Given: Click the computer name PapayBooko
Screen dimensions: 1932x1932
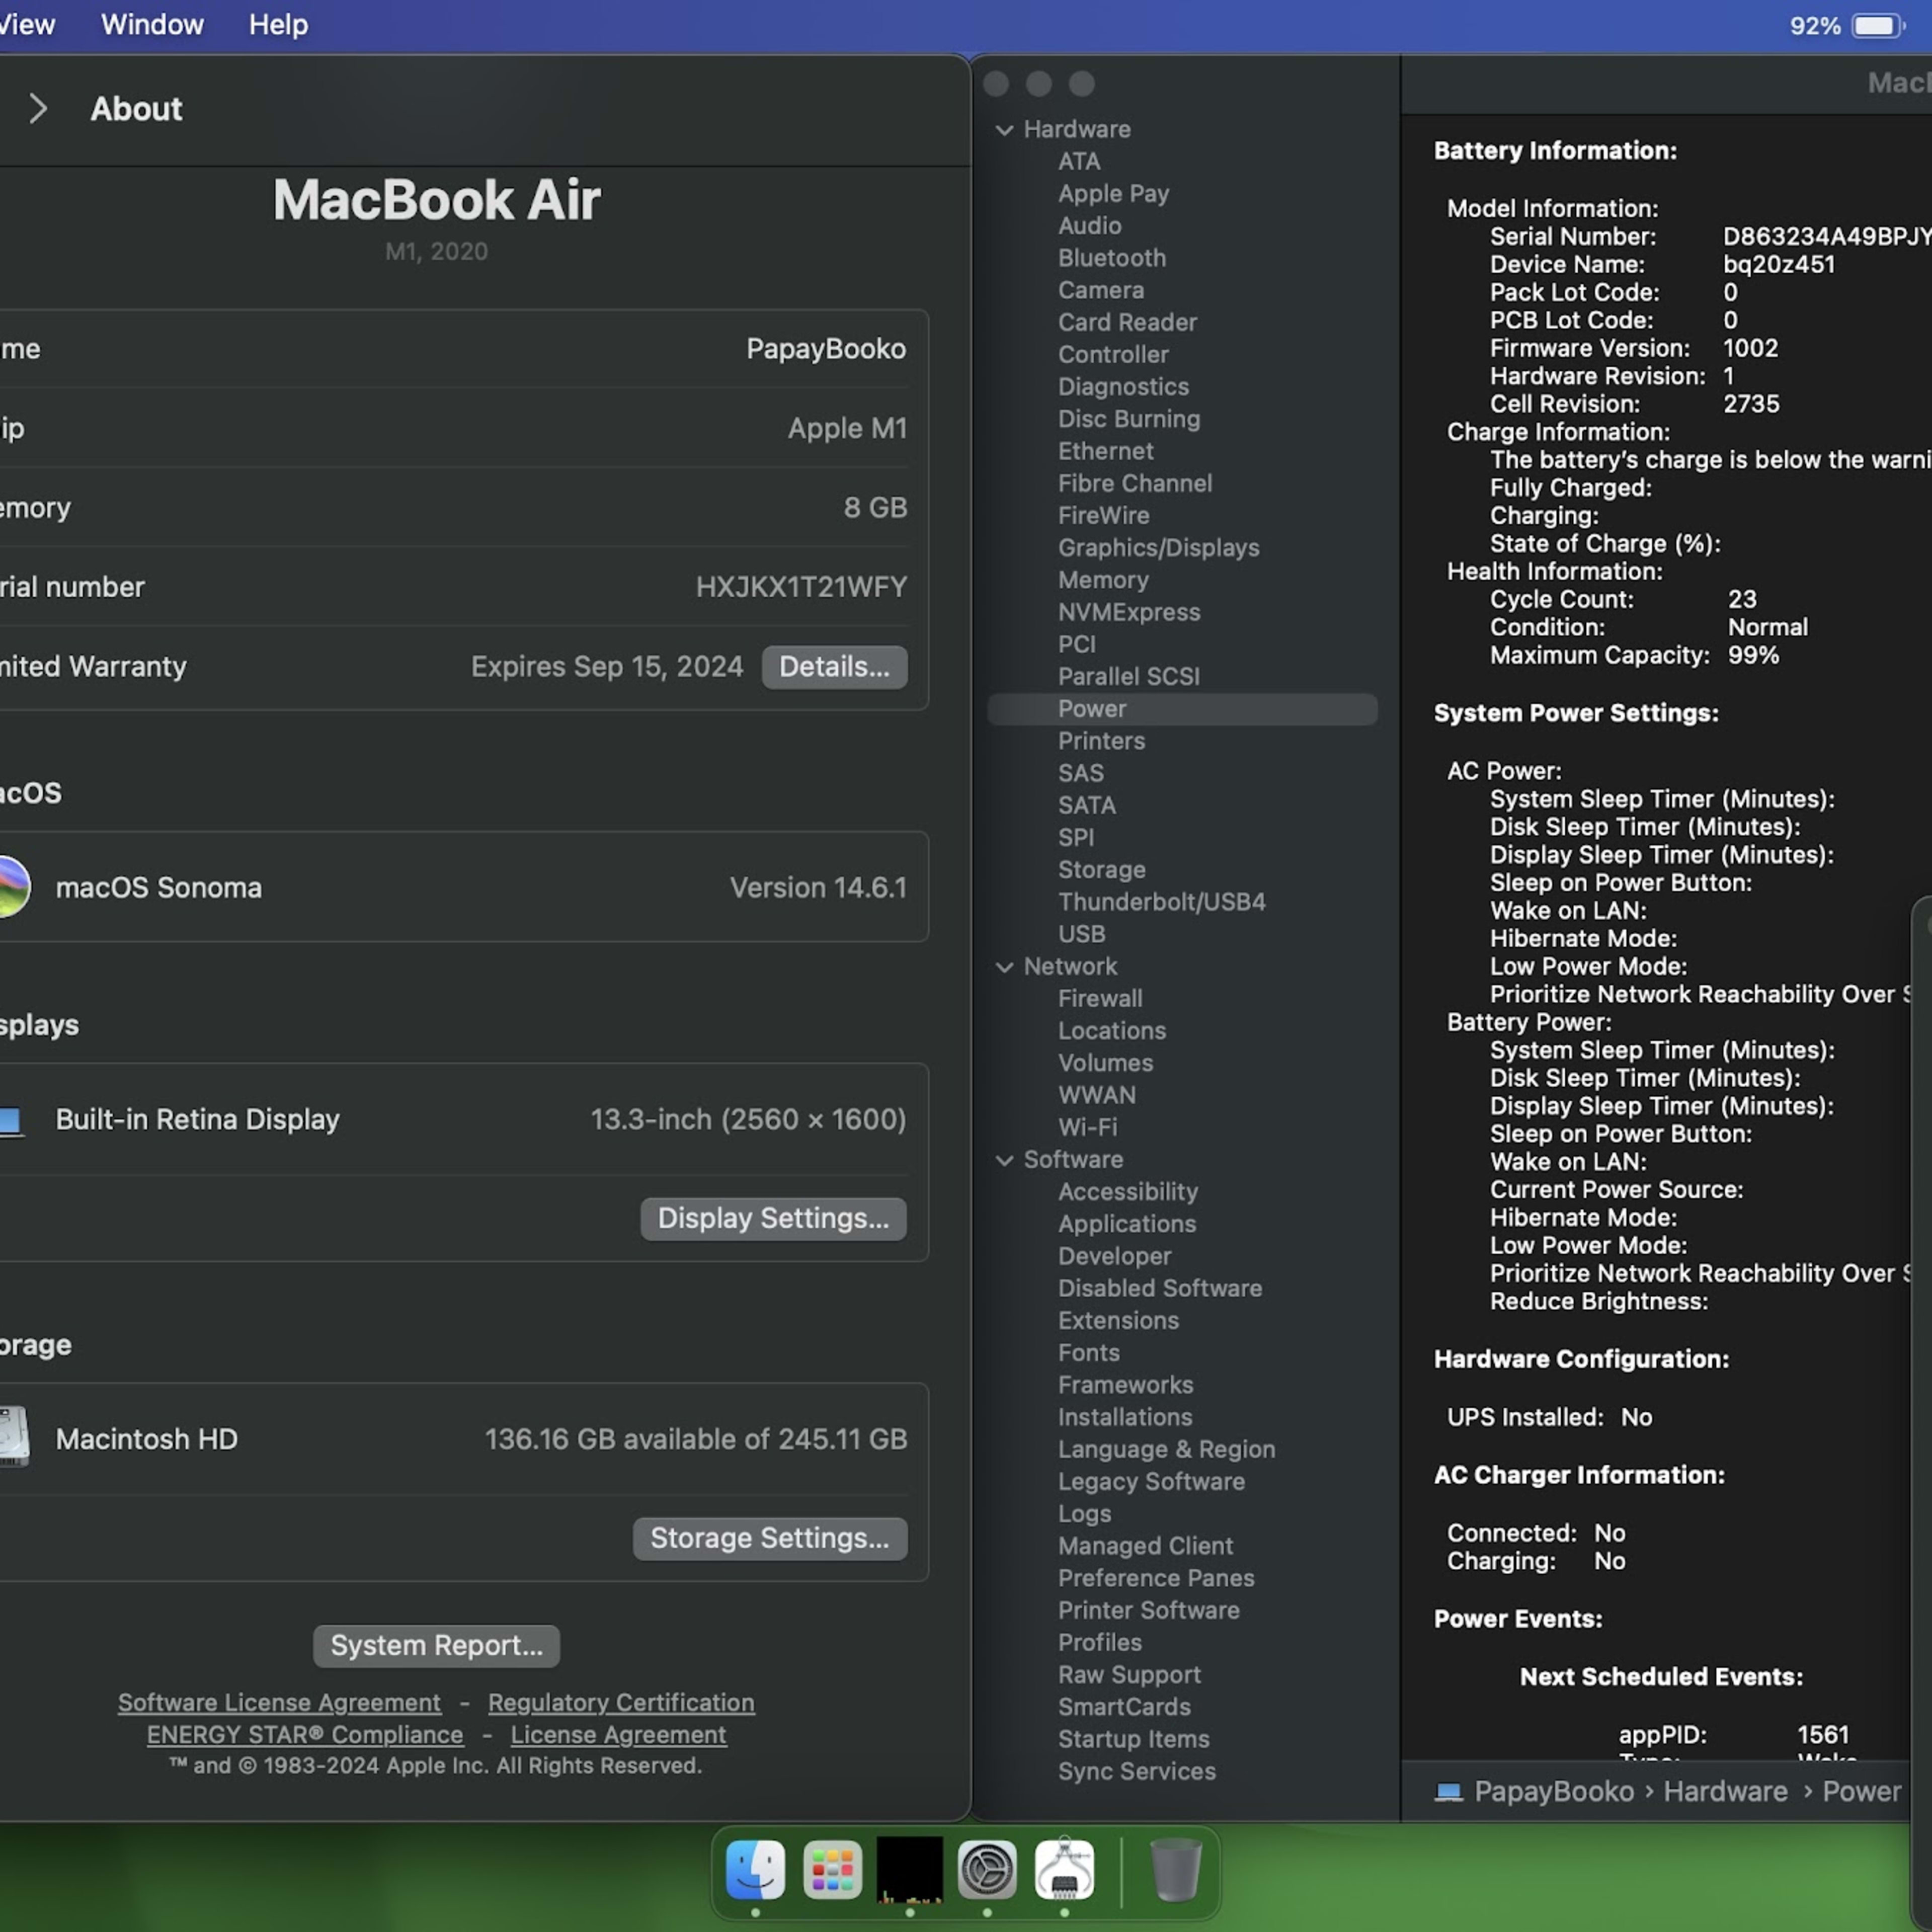Looking at the screenshot, I should click(x=826, y=349).
